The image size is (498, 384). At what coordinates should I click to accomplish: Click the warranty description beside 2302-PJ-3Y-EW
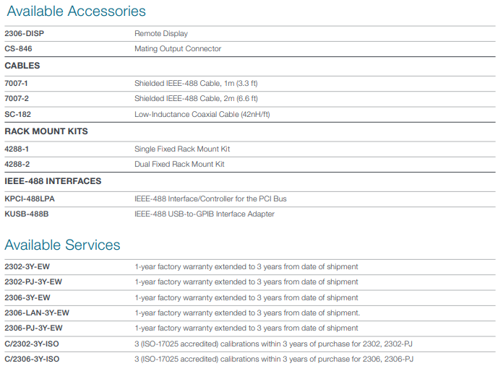point(246,282)
